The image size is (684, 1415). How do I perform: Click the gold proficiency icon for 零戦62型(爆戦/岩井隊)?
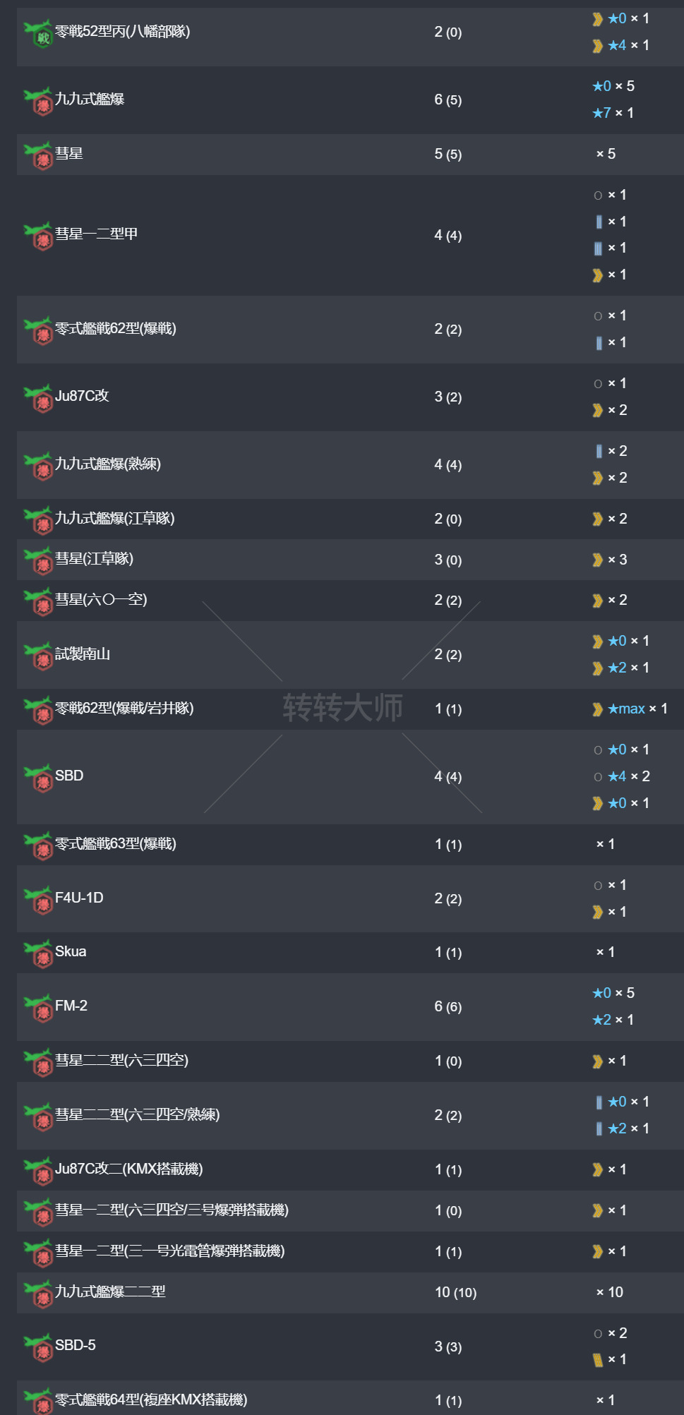click(x=598, y=709)
